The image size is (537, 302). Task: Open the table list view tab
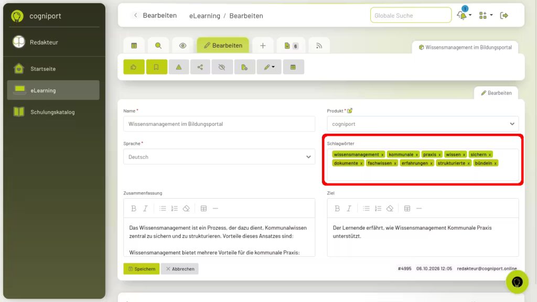[134, 46]
